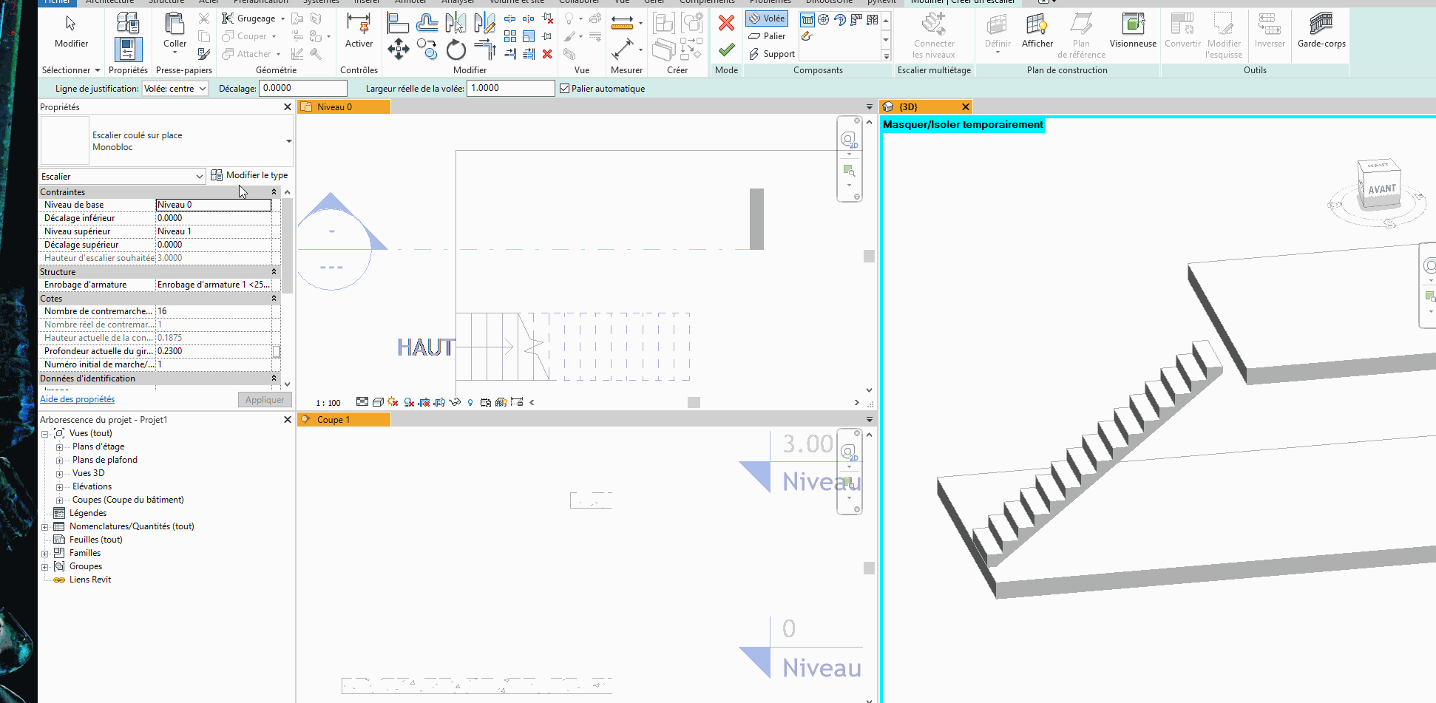Click the green checkmark to finish edit mode
1436x703 pixels.
point(726,50)
